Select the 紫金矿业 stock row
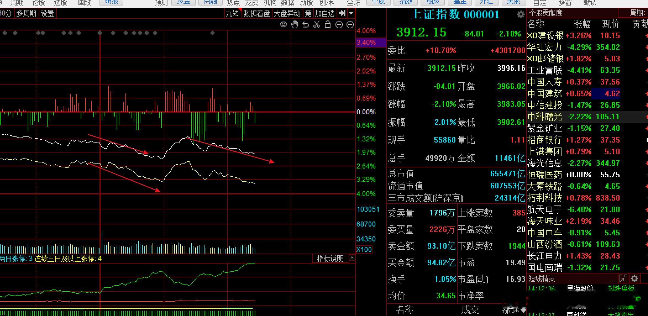Viewport: 648px width, 316px height. 587,128
